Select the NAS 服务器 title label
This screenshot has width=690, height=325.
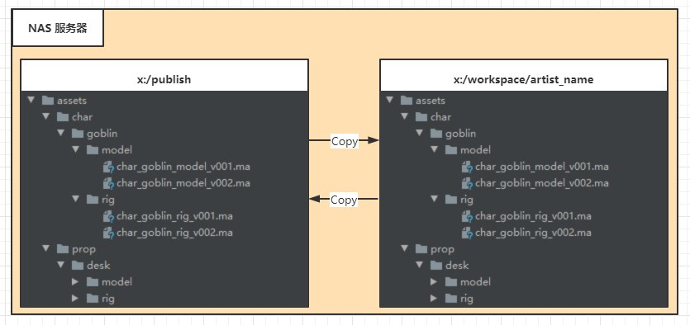(x=58, y=28)
